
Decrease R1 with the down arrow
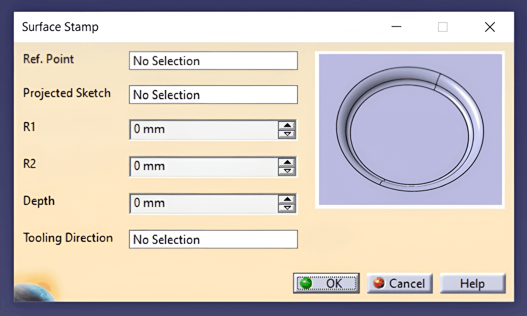287,134
